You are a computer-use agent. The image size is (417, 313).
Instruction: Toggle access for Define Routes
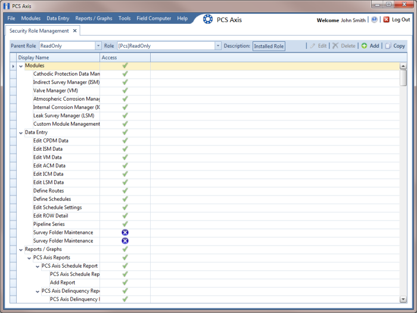(x=125, y=191)
